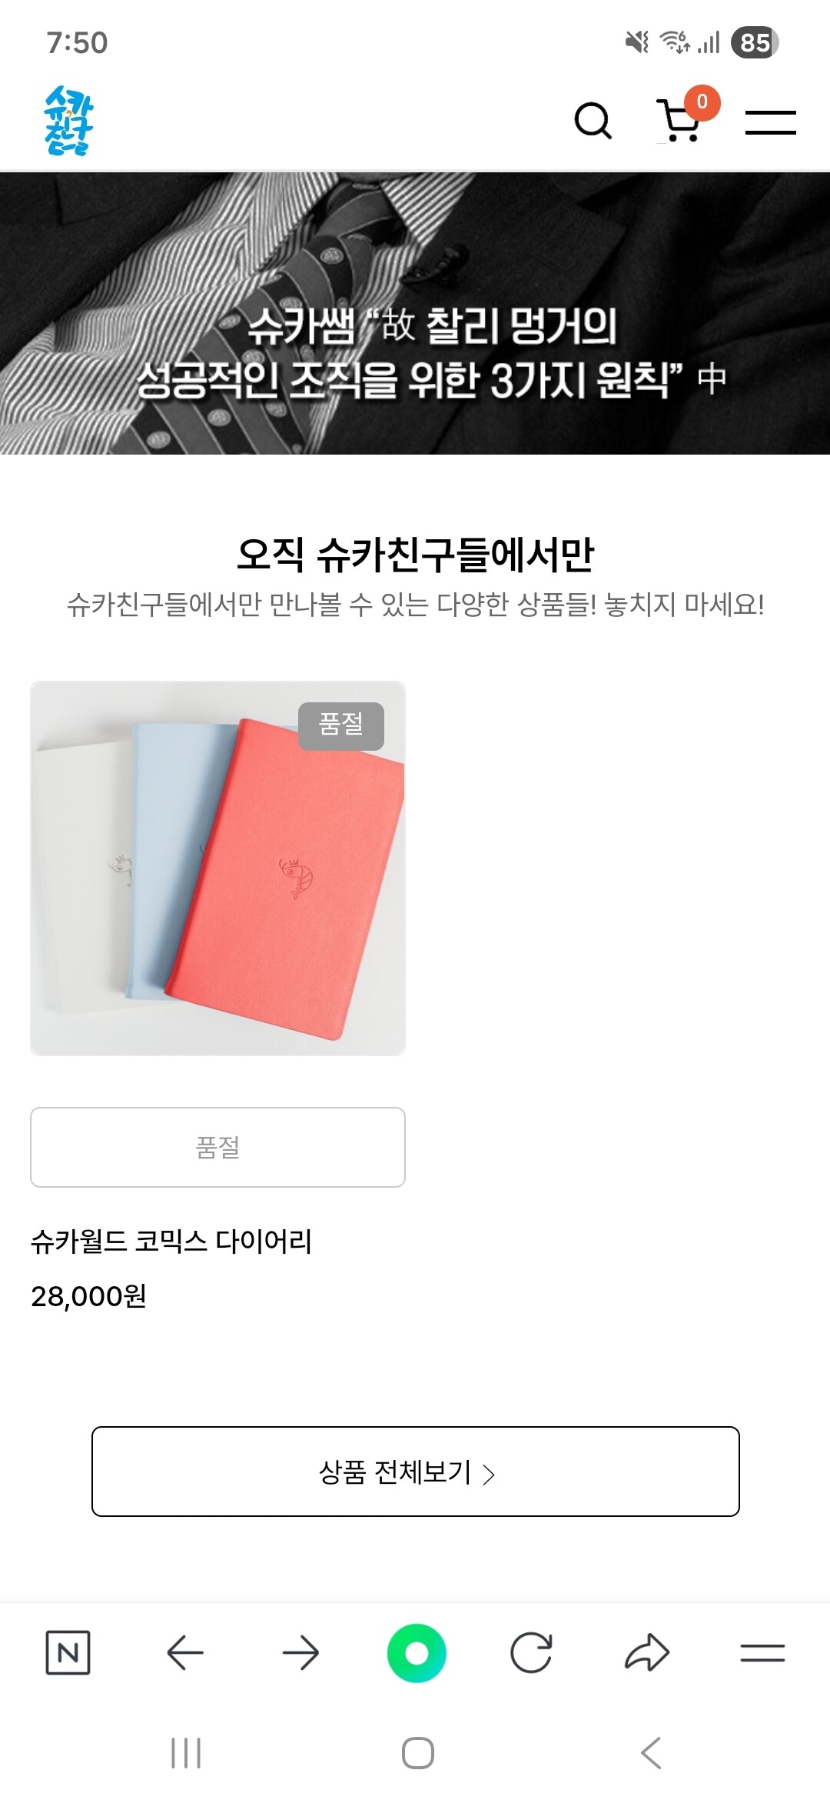Screen dimensions: 830x1800
Task: Tap the 슈카친구들 logo
Action: click(x=68, y=121)
